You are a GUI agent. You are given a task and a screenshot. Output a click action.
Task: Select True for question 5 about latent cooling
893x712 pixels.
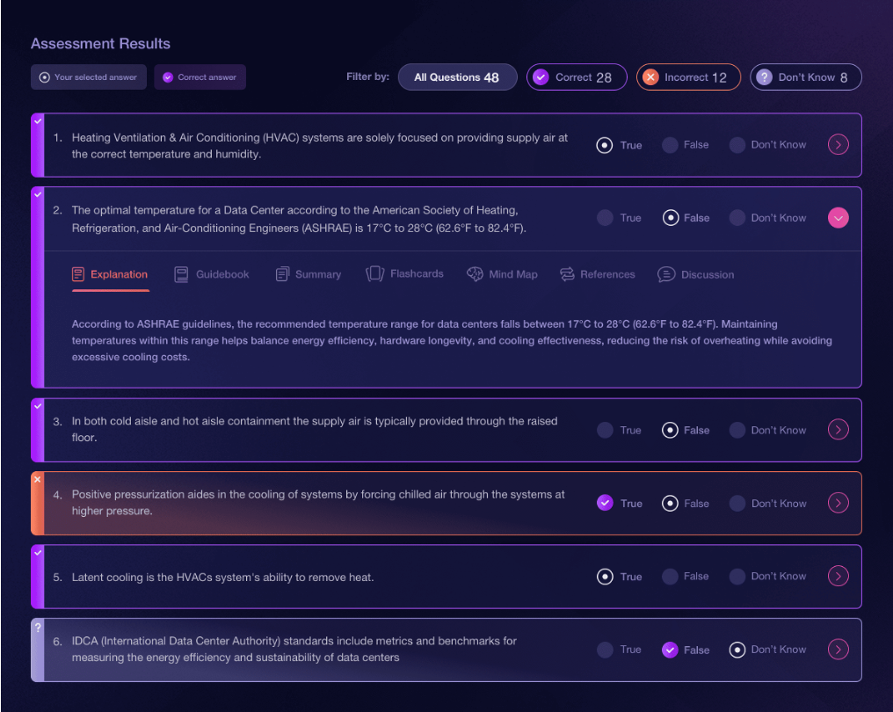[x=605, y=577]
